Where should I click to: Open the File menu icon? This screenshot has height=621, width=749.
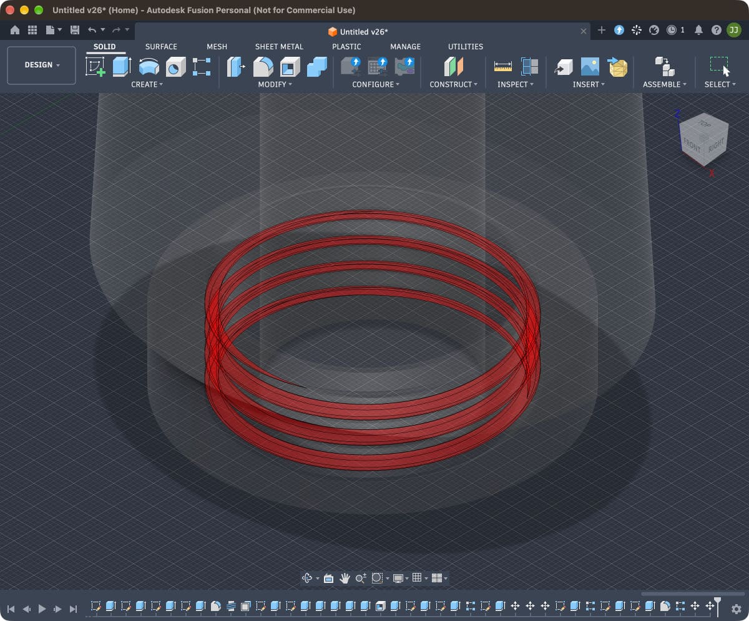click(54, 30)
